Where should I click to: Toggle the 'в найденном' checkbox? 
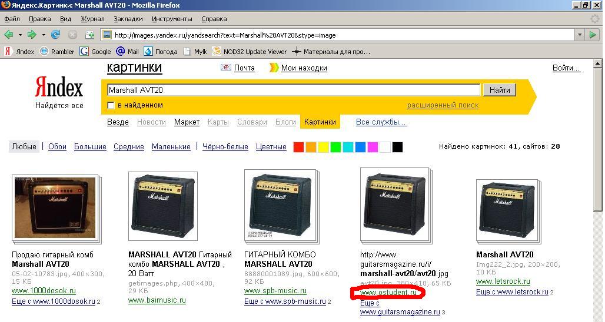click(111, 105)
